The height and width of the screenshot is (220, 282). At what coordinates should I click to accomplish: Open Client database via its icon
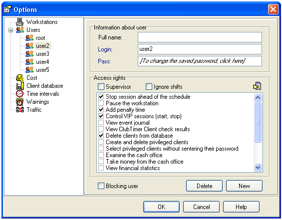pyautogui.click(x=20, y=86)
